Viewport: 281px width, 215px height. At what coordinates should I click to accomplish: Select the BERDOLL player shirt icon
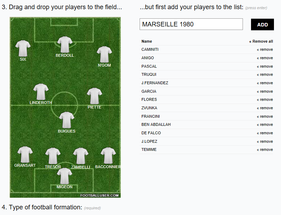point(65,45)
